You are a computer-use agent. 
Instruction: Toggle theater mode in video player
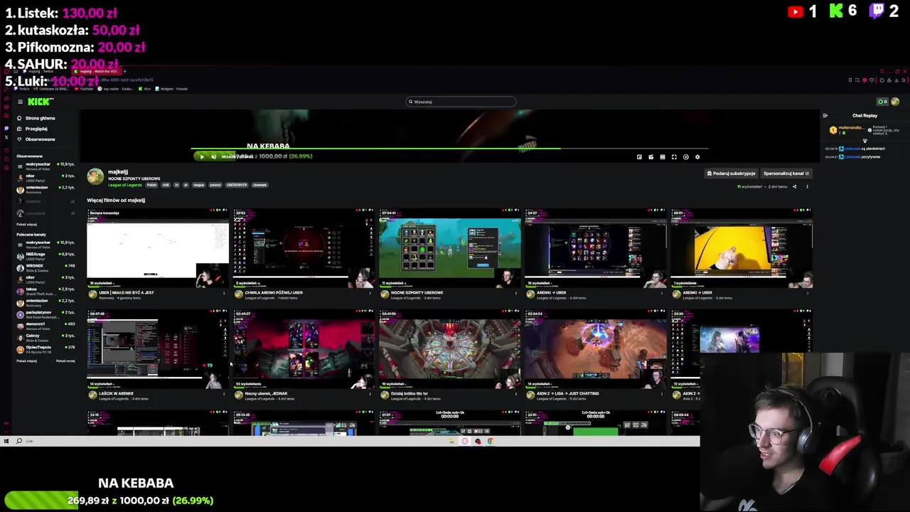(x=663, y=157)
